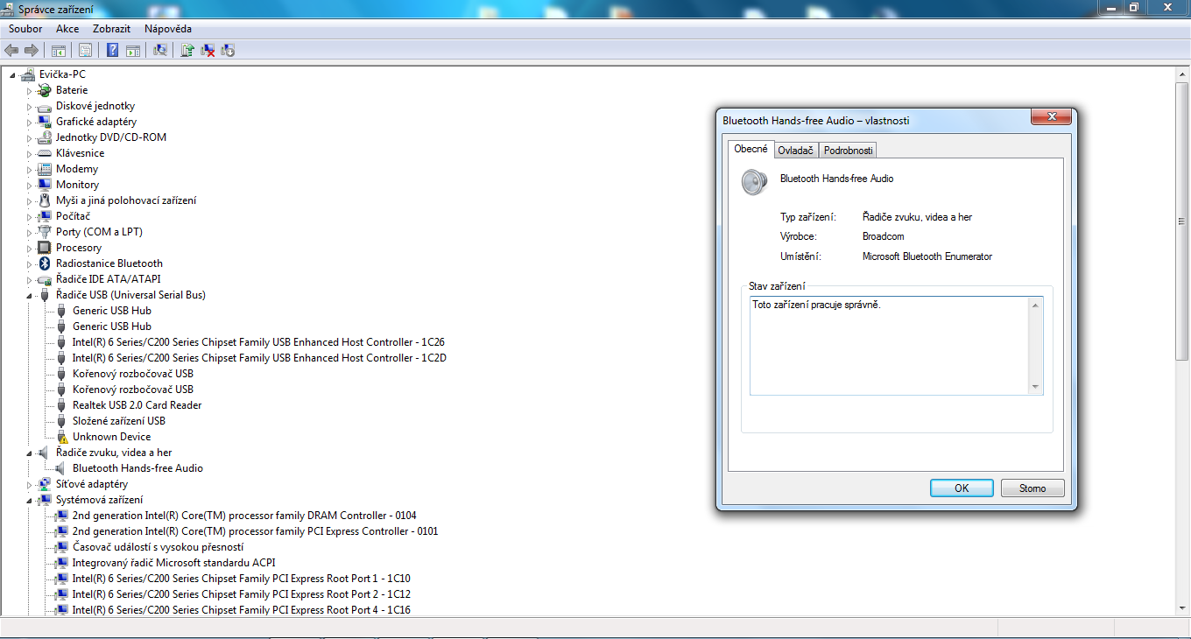Collapse the Řadiče zvuku, videa a her category
Image resolution: width=1191 pixels, height=639 pixels.
(29, 453)
